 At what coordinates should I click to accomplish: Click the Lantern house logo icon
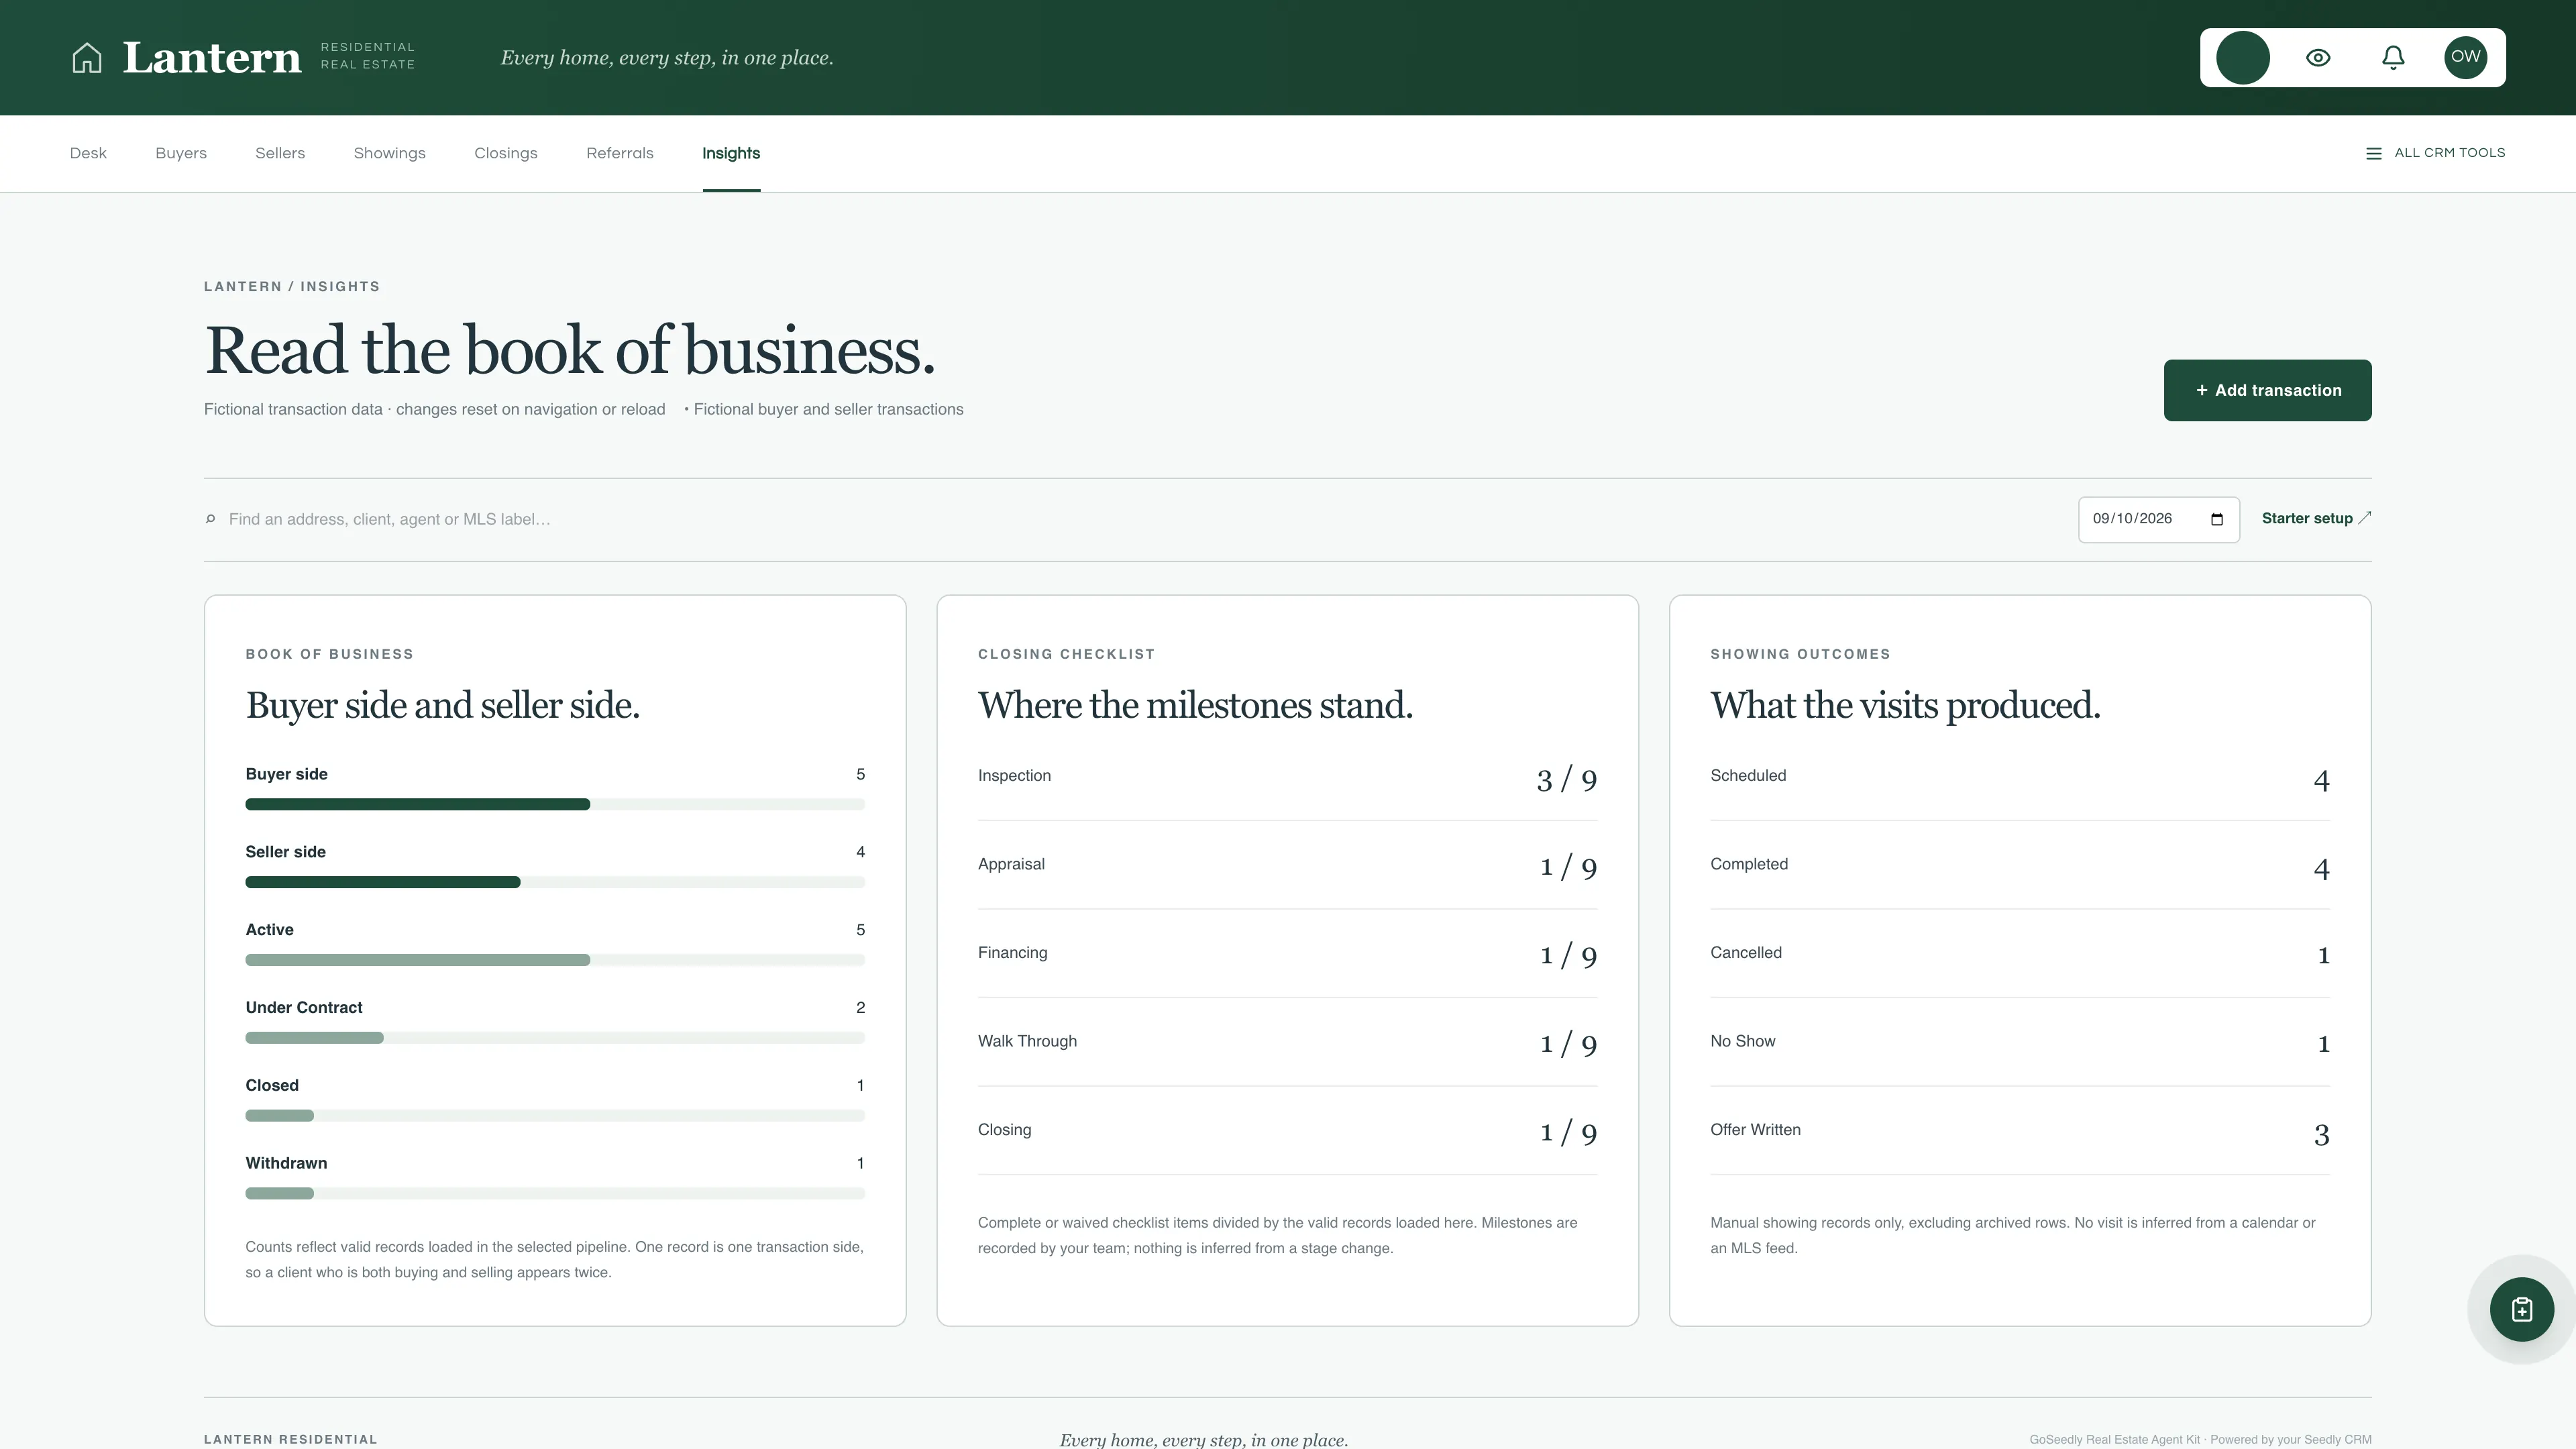tap(87, 58)
